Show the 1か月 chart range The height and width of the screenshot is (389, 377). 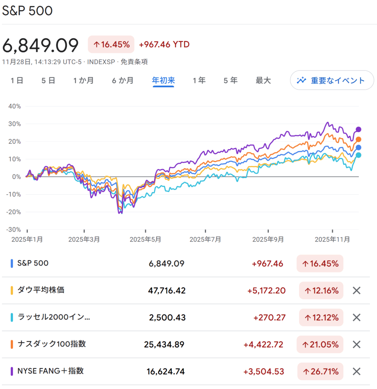pos(83,81)
